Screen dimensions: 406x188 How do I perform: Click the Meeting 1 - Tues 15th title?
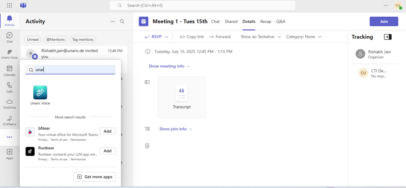coord(180,21)
